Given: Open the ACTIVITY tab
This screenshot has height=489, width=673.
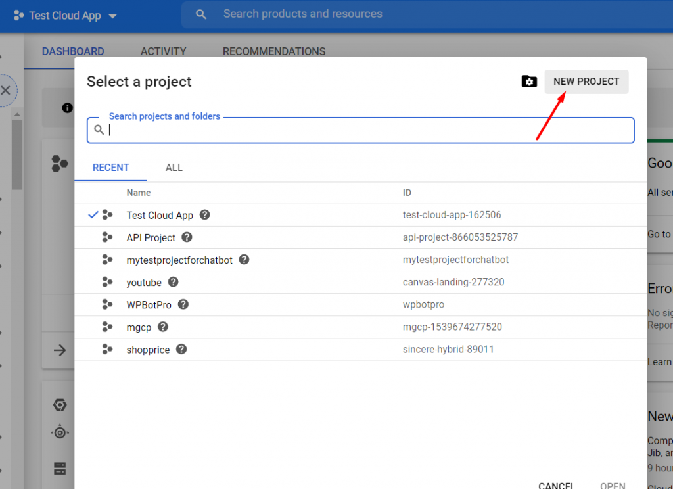Looking at the screenshot, I should pyautogui.click(x=163, y=51).
